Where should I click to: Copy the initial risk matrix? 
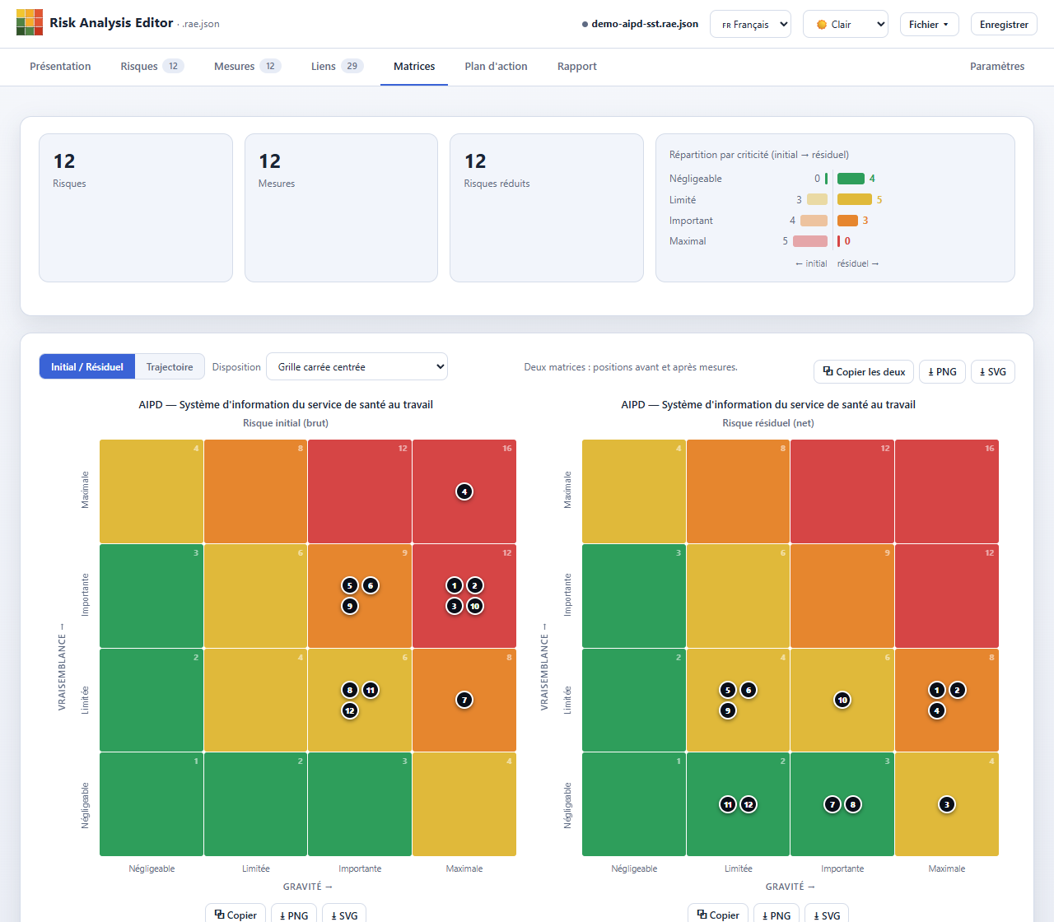click(x=236, y=914)
